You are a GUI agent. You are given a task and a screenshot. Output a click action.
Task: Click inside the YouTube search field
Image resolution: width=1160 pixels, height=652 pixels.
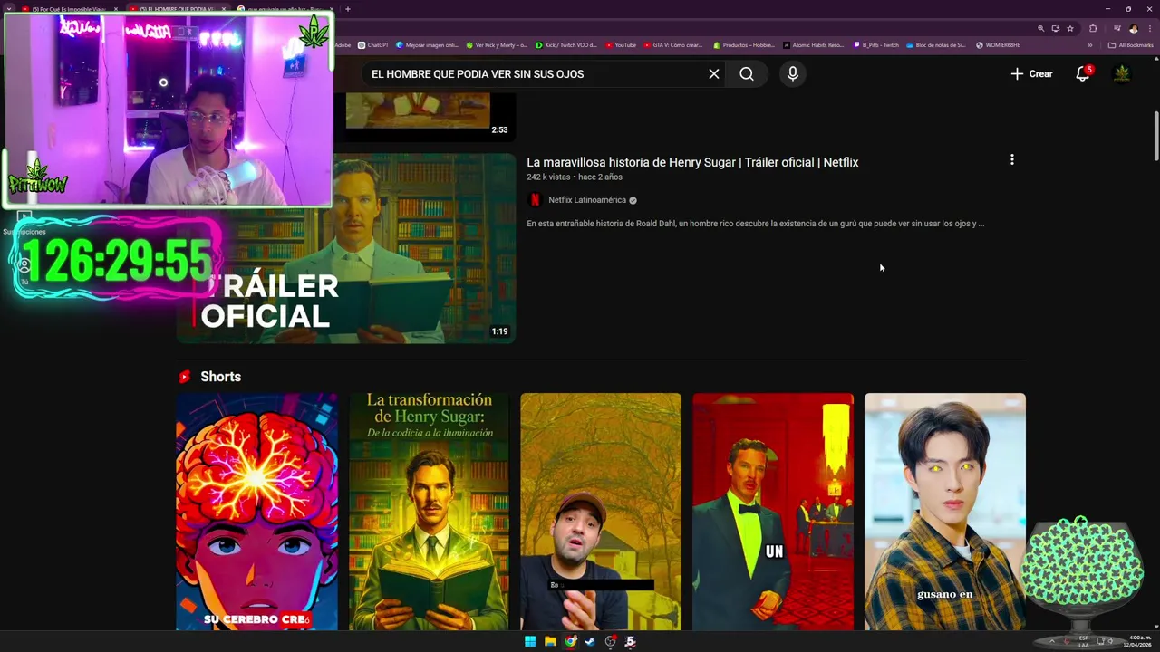pos(535,74)
